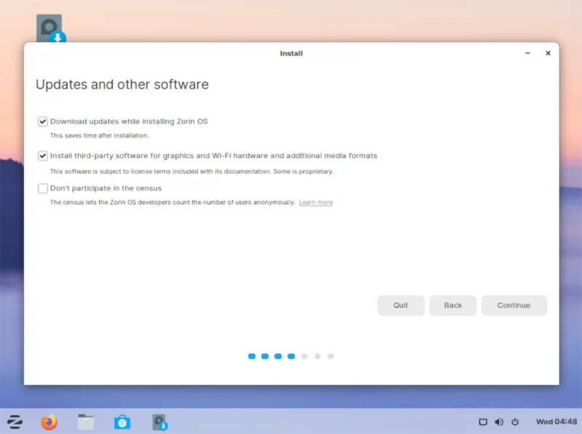Click the display tray icon

[483, 422]
